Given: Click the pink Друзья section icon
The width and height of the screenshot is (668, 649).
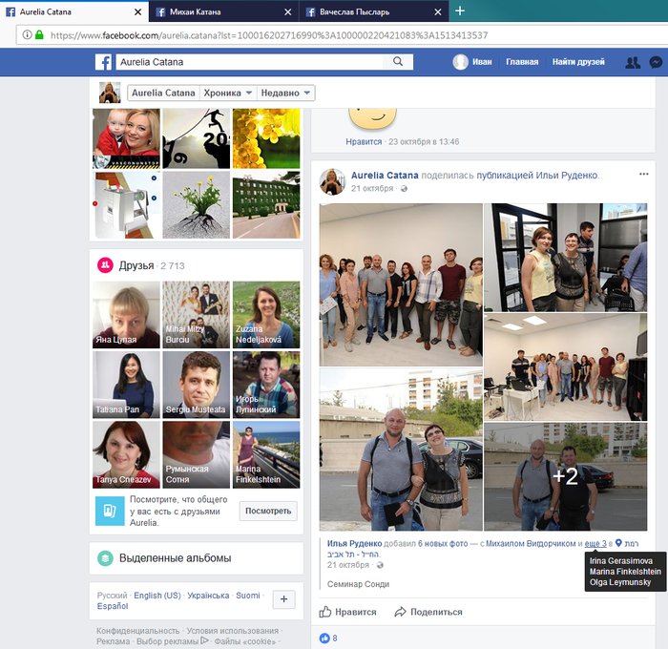Looking at the screenshot, I should (x=105, y=265).
